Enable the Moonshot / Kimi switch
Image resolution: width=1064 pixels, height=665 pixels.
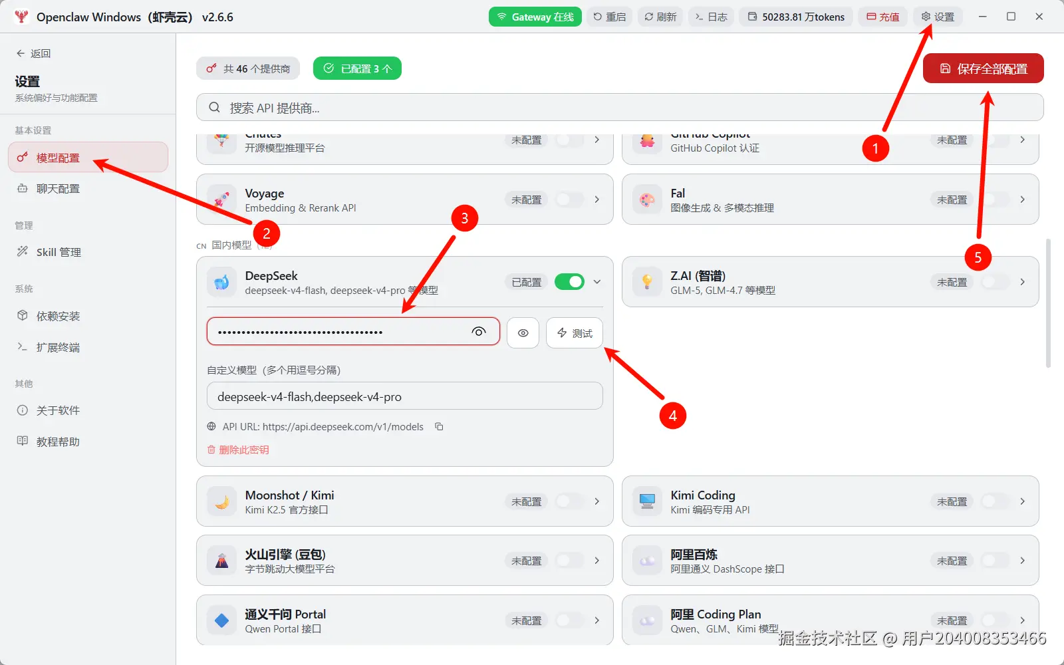[x=570, y=501]
